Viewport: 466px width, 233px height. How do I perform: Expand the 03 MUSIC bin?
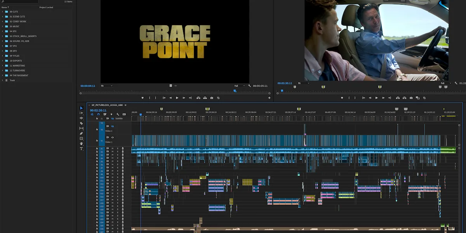2,26
